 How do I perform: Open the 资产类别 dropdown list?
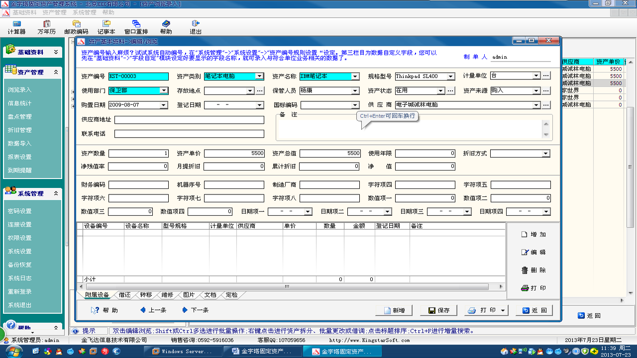259,76
